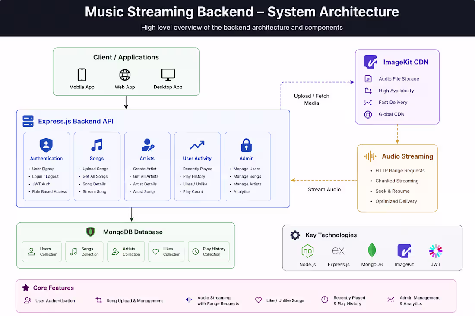The height and width of the screenshot is (316, 475).
Task: Click the Artists Collection icon
Action: tap(115, 252)
